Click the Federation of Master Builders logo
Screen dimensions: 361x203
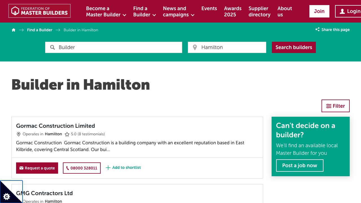click(39, 11)
